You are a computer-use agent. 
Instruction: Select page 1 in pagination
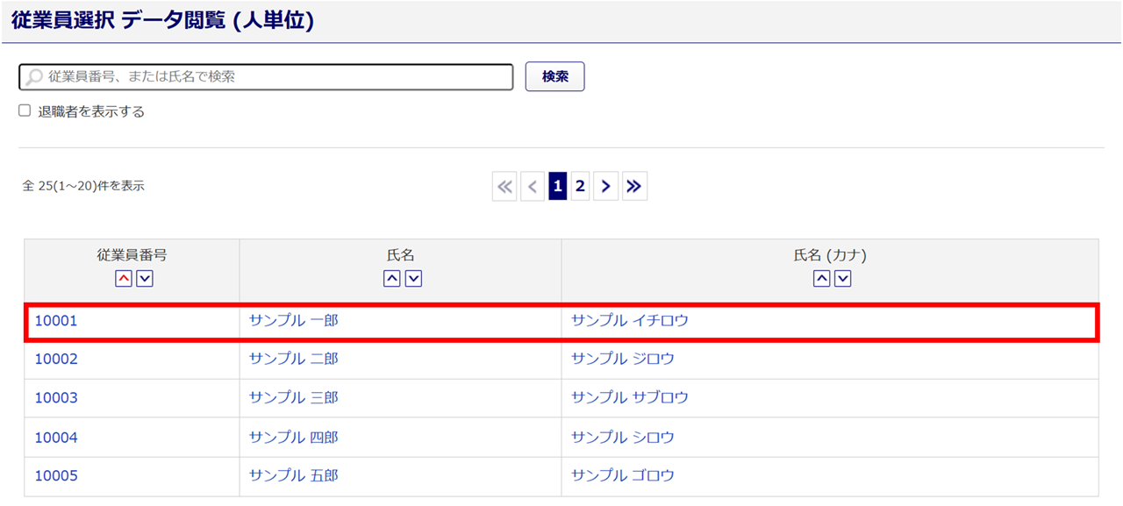click(558, 186)
